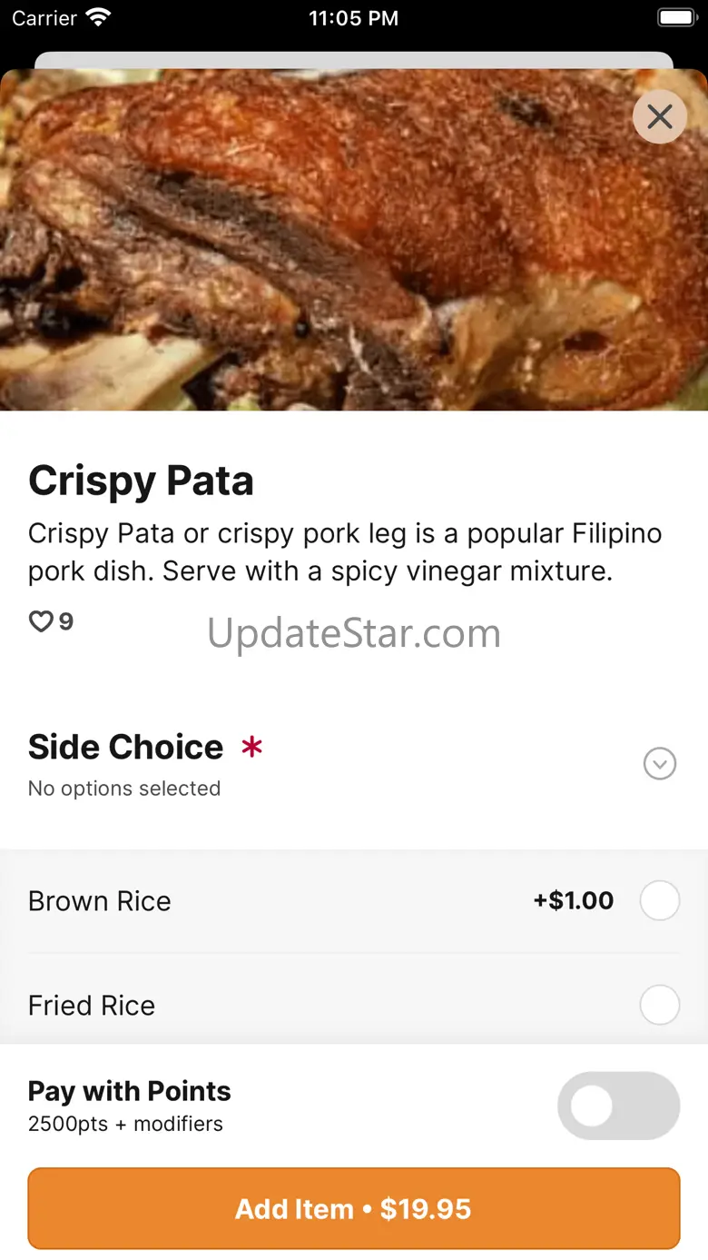
Task: Tap the "No options selected" subtitle
Action: coord(124,789)
